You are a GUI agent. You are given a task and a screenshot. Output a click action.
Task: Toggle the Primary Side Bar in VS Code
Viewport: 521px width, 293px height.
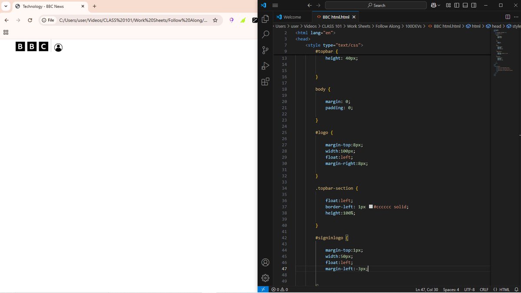click(457, 5)
